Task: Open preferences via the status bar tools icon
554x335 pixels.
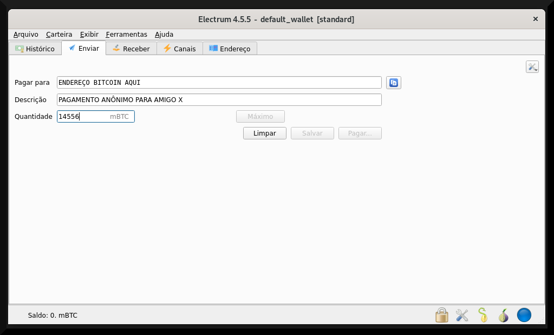Action: [x=462, y=315]
